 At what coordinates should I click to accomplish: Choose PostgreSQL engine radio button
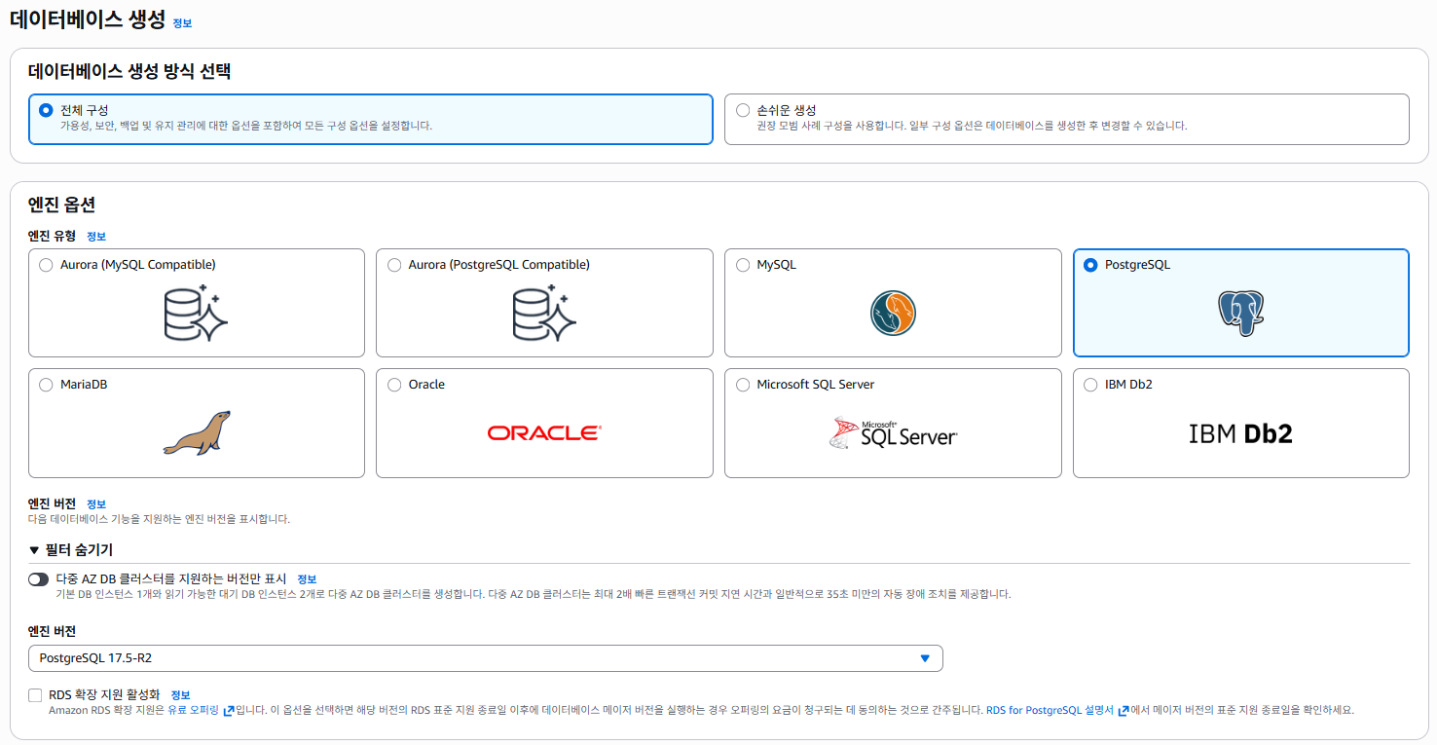tap(1090, 265)
